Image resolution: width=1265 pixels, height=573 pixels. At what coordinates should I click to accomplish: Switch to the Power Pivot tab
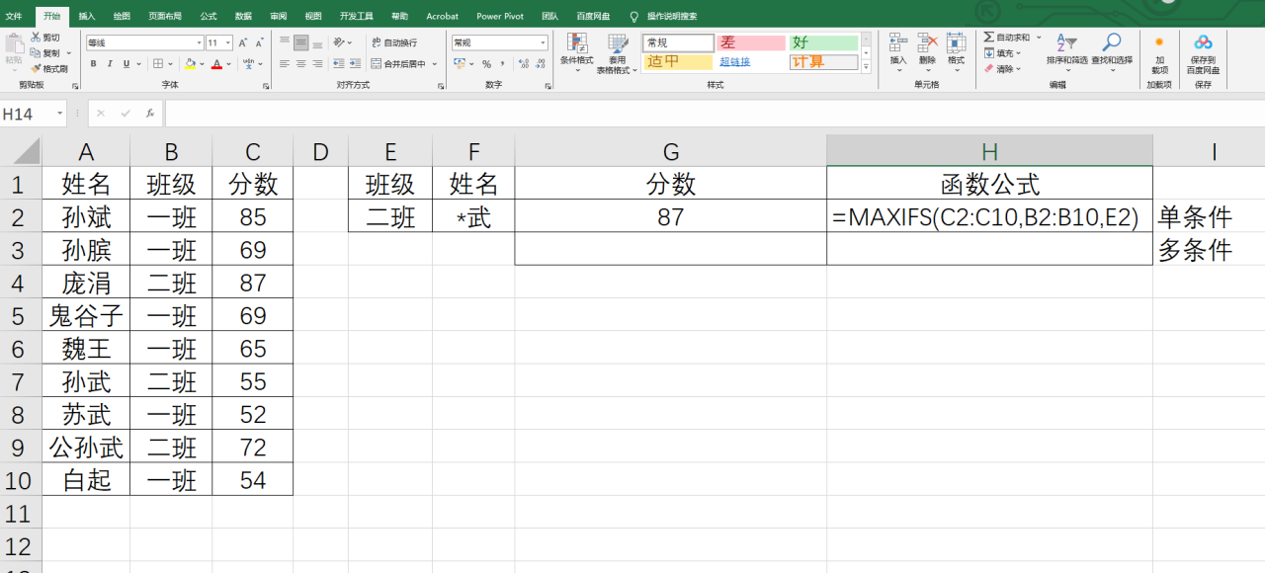[x=501, y=16]
